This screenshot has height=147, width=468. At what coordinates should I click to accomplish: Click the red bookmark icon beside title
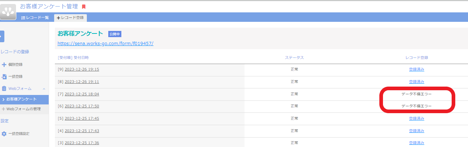click(x=84, y=7)
